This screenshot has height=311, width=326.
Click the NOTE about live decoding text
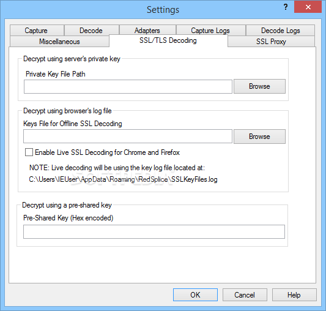[x=117, y=168]
